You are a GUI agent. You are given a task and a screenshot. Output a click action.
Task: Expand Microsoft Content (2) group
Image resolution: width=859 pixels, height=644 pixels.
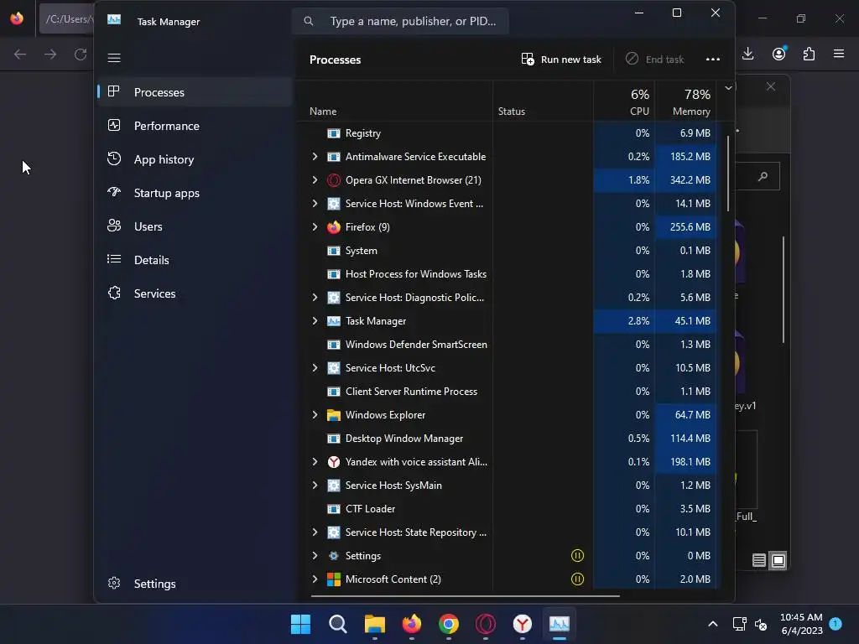click(315, 579)
